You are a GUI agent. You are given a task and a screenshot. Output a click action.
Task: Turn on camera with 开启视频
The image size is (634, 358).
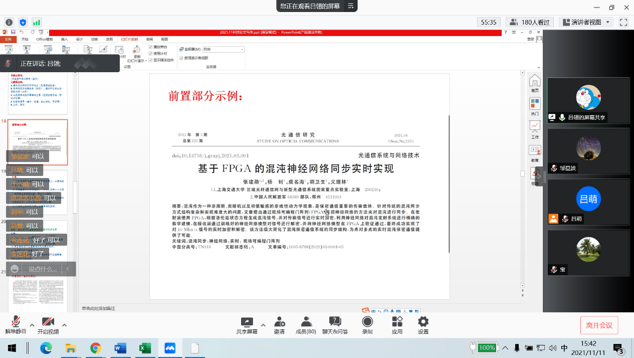point(48,322)
